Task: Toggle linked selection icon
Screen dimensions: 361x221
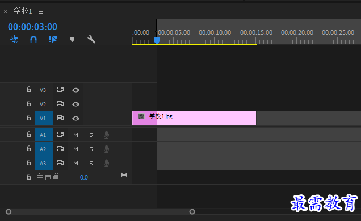Action: 52,39
